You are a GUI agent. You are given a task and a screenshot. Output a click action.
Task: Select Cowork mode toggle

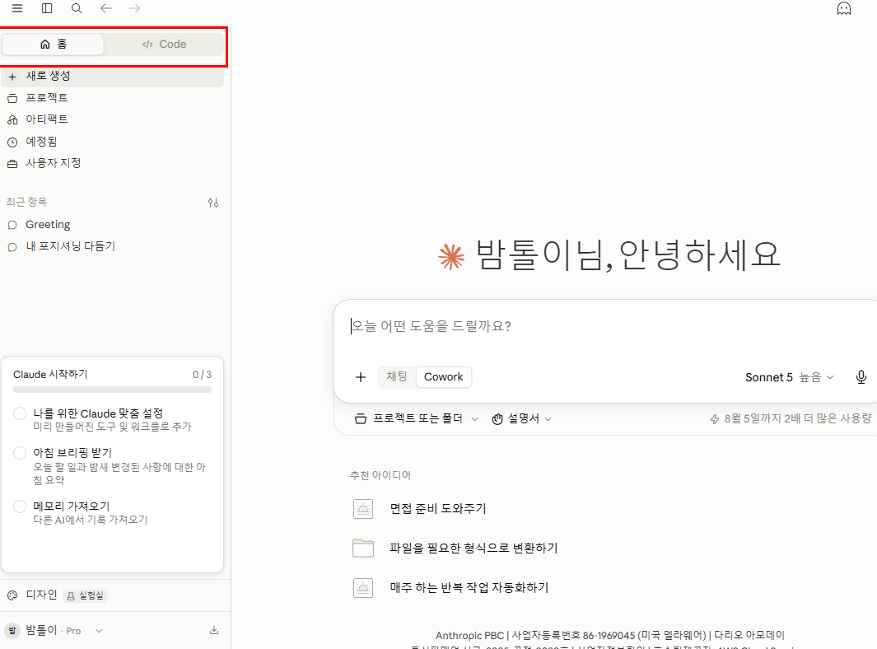(444, 376)
